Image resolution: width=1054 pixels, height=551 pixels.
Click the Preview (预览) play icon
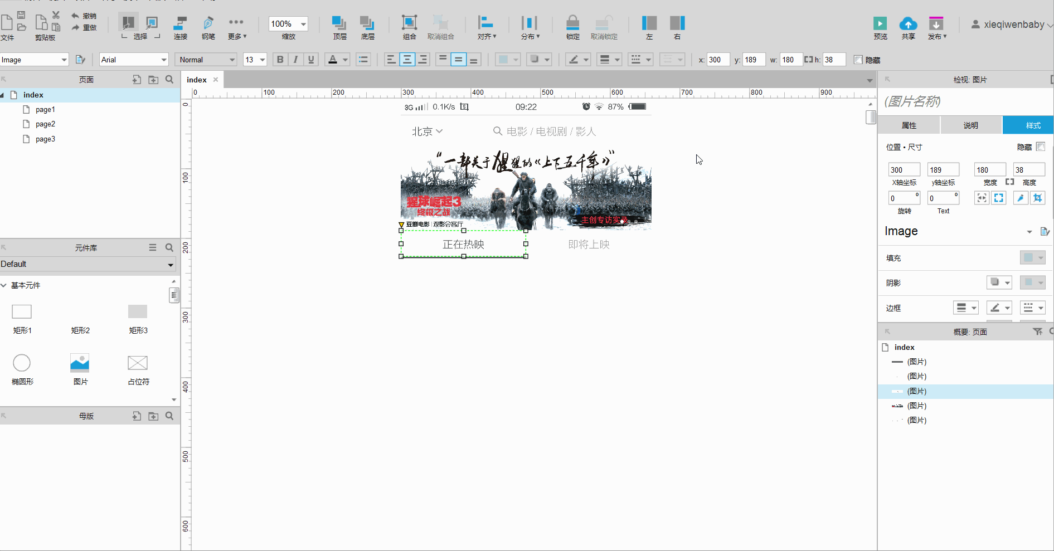click(x=880, y=23)
